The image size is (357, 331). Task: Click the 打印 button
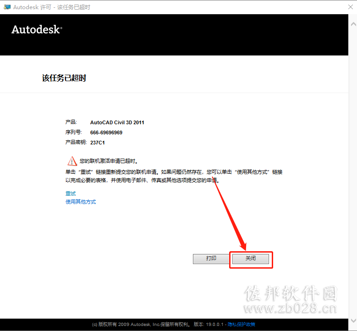pos(211,259)
